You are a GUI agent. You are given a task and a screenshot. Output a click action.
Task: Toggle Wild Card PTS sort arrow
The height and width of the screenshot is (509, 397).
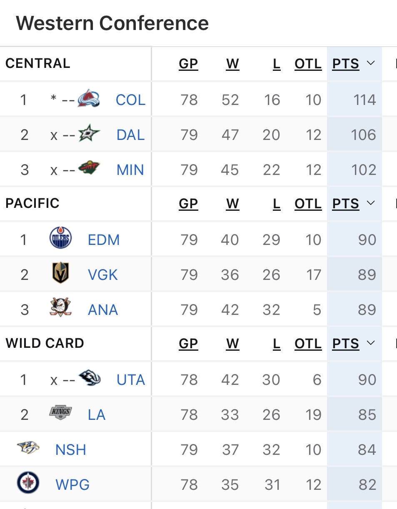370,343
